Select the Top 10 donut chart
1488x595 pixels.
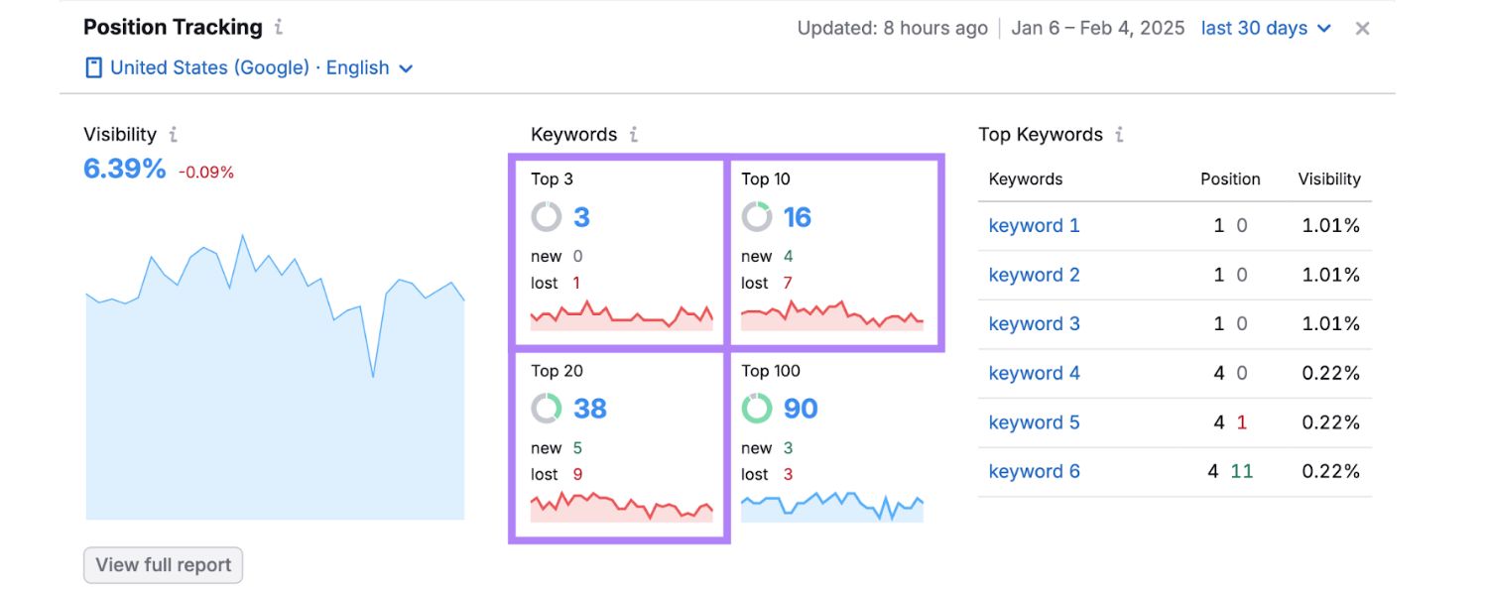757,217
